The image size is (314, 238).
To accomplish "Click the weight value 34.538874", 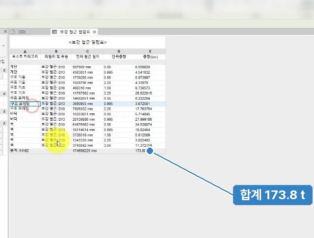I will (150, 125).
